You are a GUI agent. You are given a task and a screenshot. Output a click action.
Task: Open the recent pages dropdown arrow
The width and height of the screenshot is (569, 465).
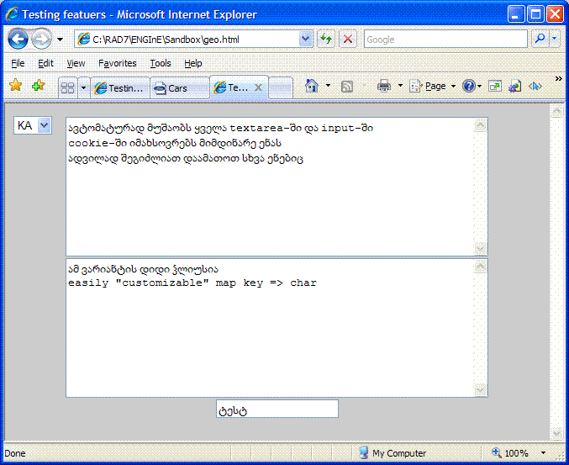coord(60,40)
